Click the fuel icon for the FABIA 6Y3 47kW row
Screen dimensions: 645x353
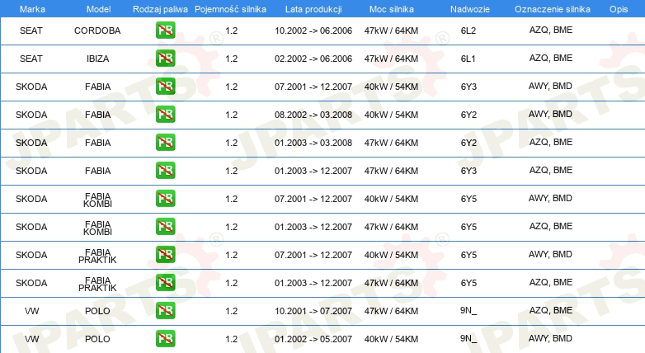tap(165, 171)
